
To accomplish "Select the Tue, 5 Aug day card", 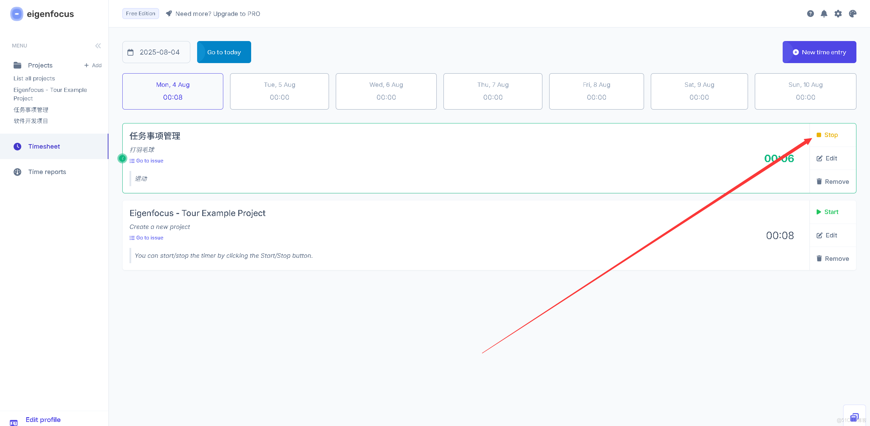I will (x=279, y=91).
